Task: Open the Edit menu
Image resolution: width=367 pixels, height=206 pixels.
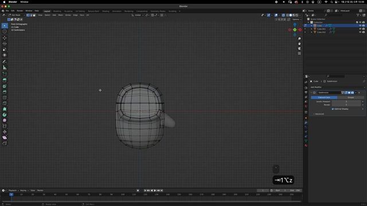Action: [x=13, y=11]
